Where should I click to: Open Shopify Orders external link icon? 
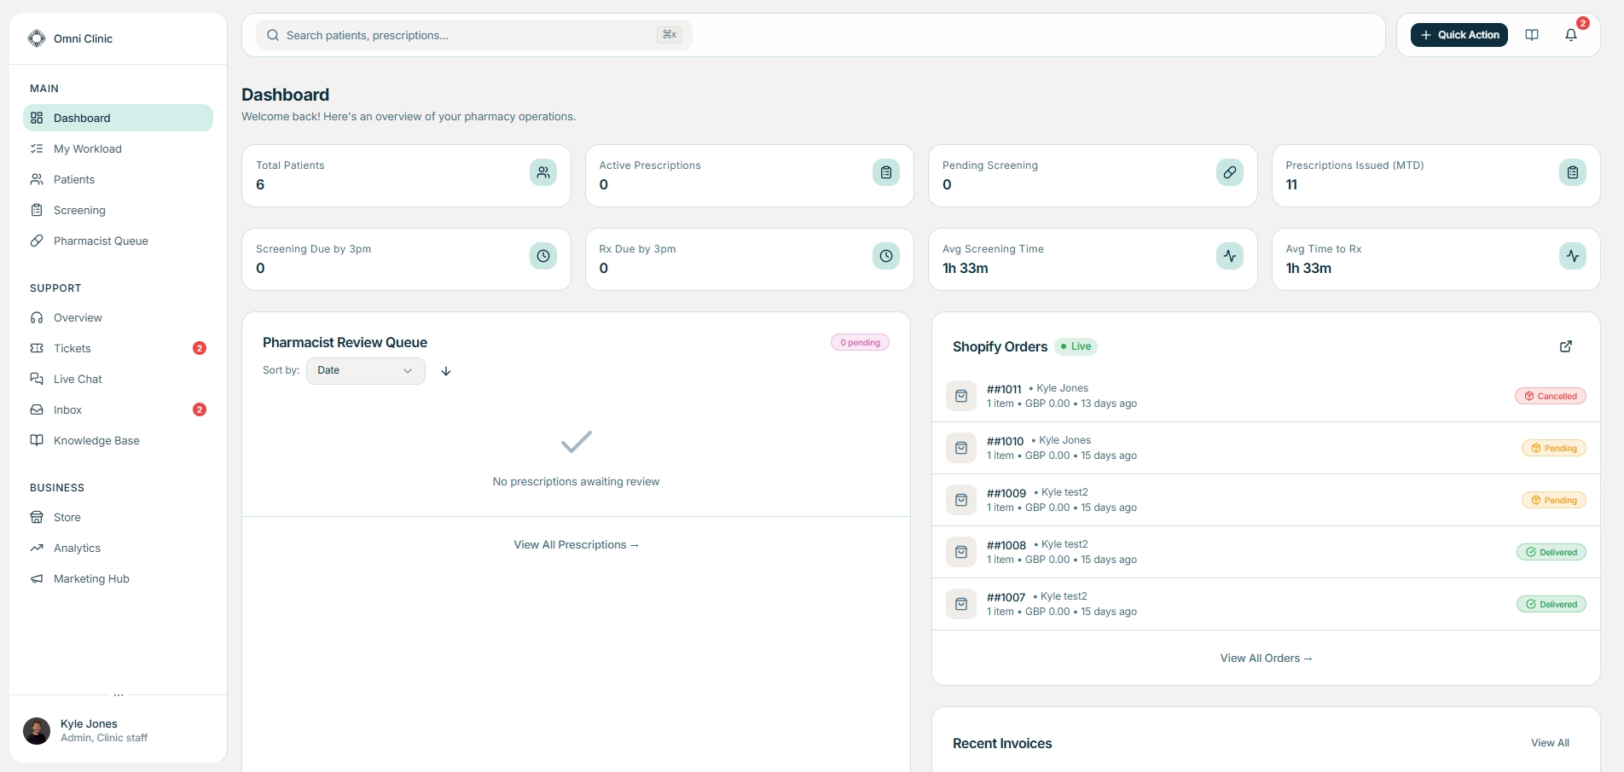tap(1565, 346)
